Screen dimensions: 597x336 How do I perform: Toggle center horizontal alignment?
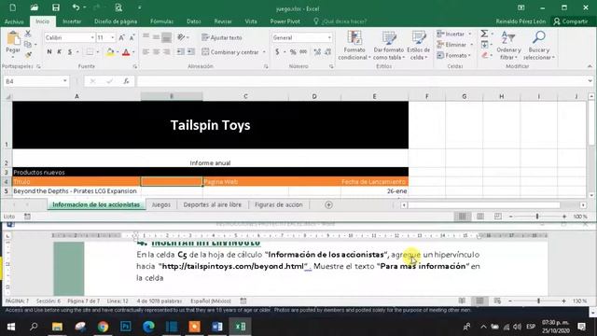pos(156,52)
